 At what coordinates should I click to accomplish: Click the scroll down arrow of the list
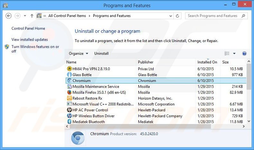pos(249,121)
